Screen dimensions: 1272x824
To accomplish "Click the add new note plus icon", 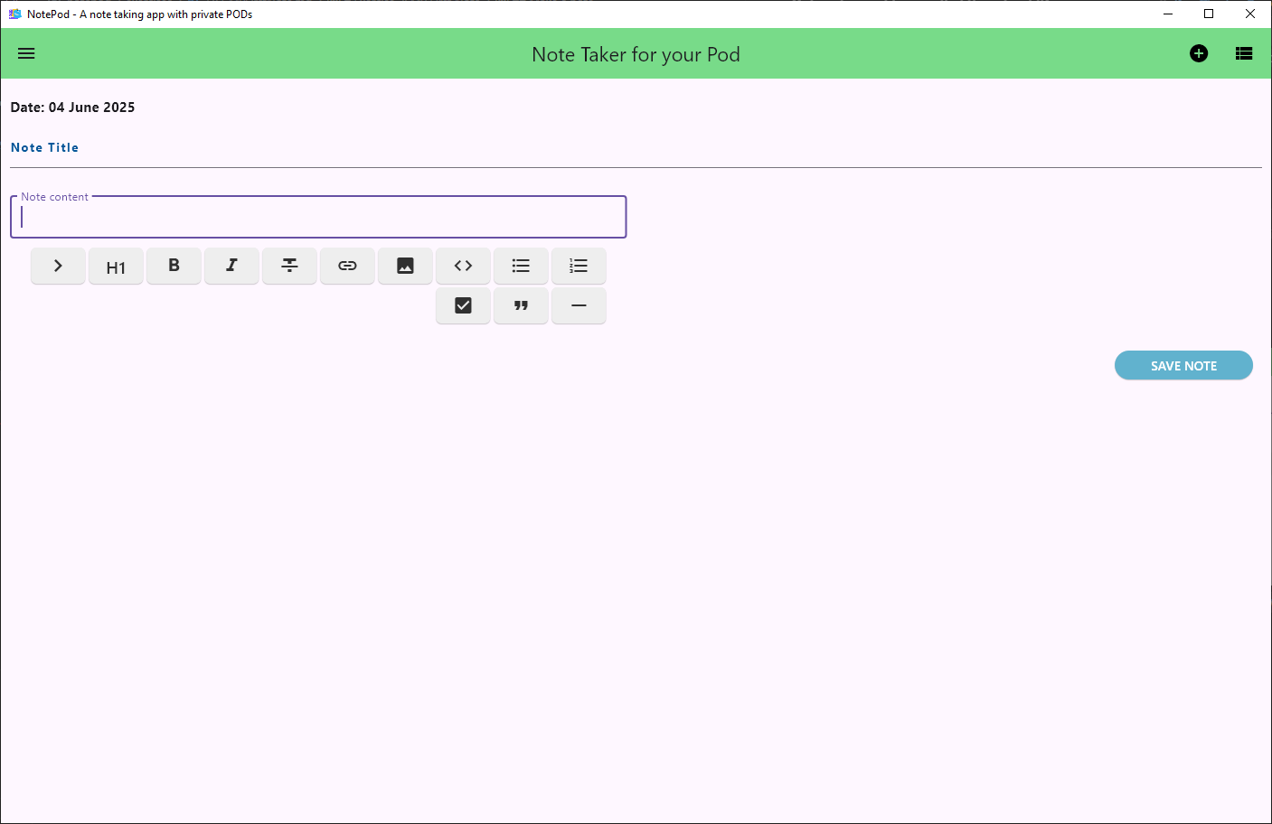I will 1199,53.
